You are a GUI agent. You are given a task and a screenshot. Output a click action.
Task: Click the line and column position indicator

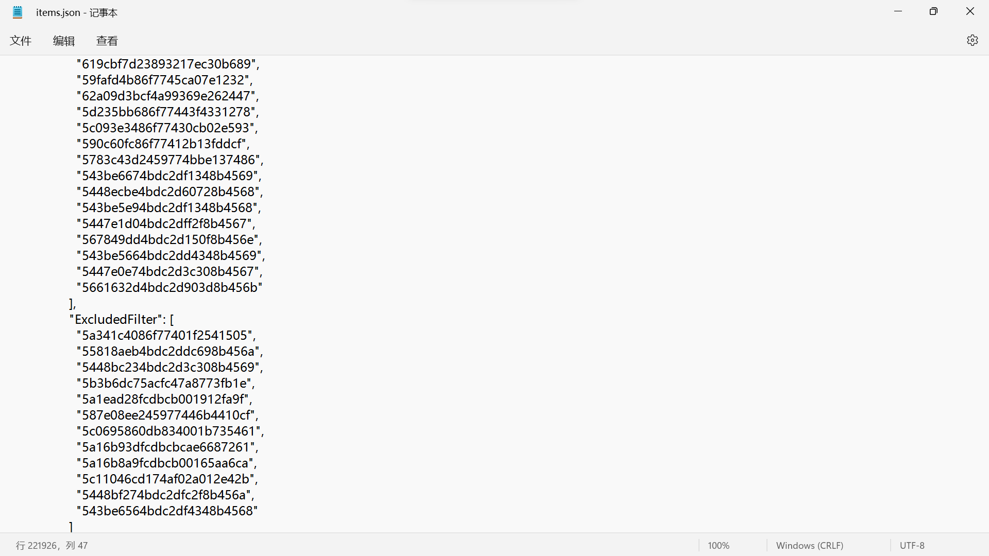point(52,545)
